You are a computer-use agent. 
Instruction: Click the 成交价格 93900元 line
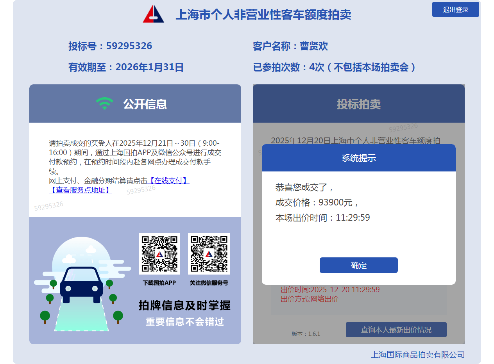click(317, 202)
